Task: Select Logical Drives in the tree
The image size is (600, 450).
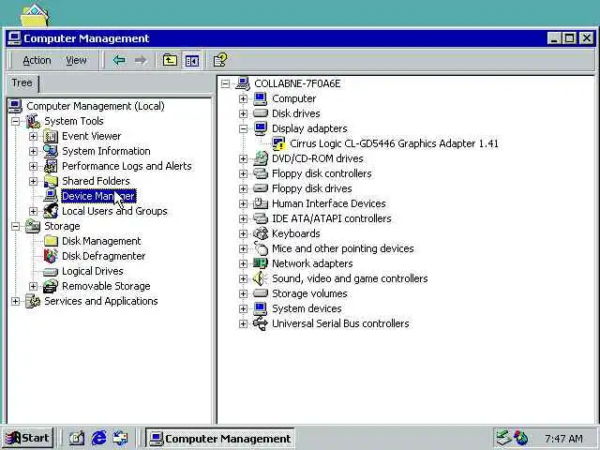Action: pos(93,271)
